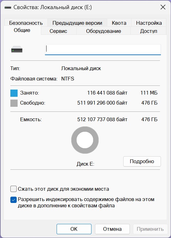The width and height of the screenshot is (171, 238).
Task: Open the Квота tab
Action: pos(119,23)
